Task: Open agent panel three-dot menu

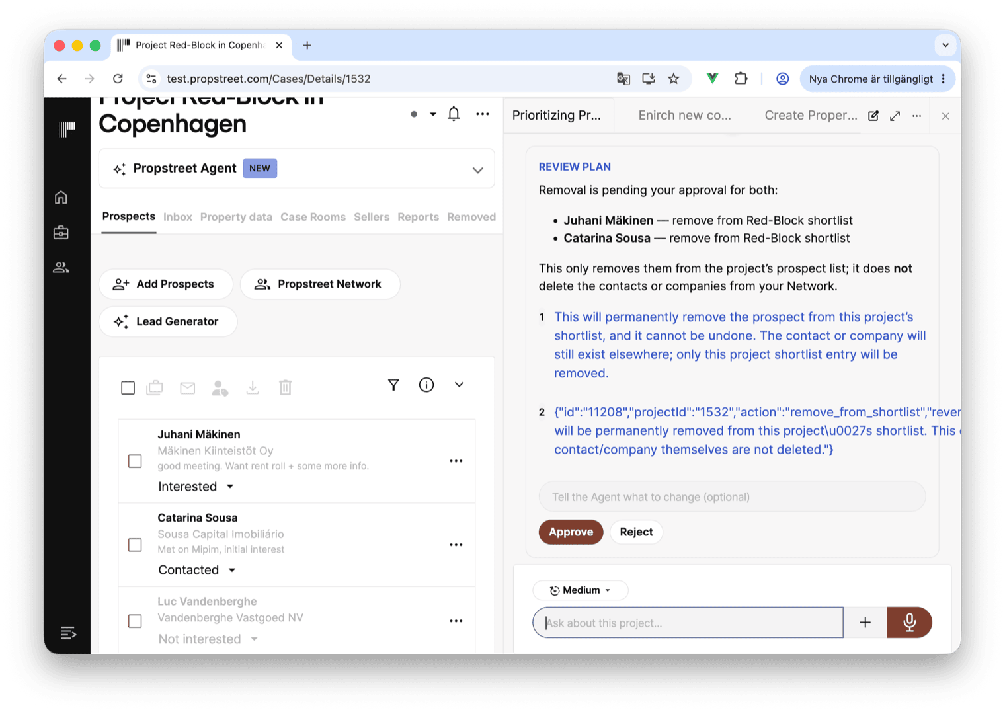Action: tap(916, 116)
